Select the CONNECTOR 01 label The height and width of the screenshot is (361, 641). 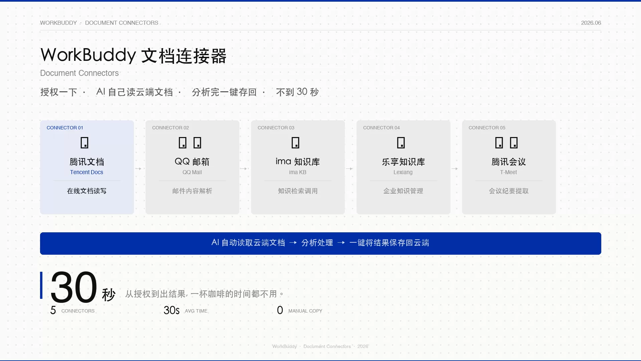[x=65, y=128]
